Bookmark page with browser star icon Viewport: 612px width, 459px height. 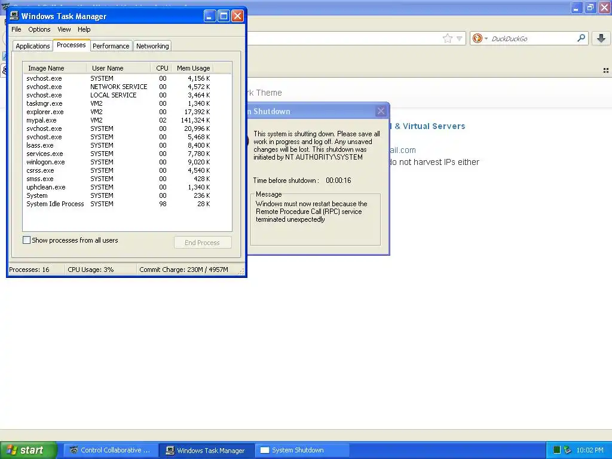(x=447, y=38)
